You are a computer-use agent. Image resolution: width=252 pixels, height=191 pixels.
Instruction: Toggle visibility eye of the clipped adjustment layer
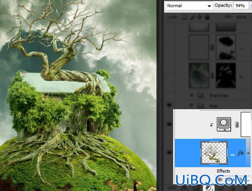pos(169,124)
